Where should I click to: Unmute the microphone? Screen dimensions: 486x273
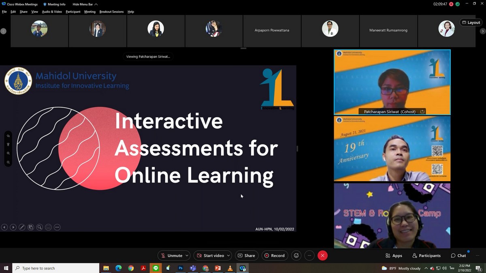[171, 256]
